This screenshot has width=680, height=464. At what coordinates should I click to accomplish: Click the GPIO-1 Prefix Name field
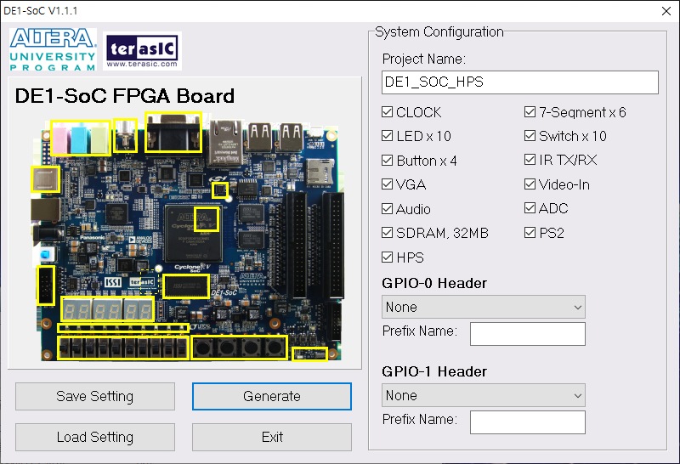click(x=528, y=422)
